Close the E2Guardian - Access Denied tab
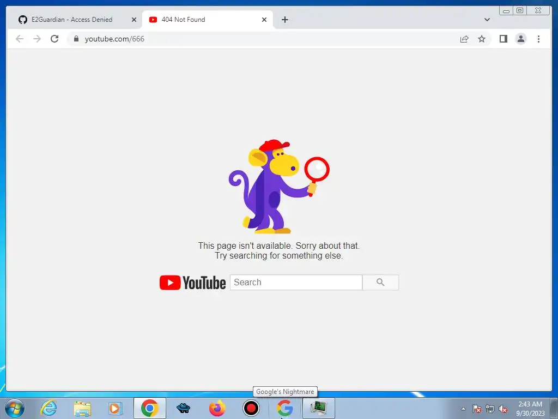The image size is (558, 419). (134, 20)
